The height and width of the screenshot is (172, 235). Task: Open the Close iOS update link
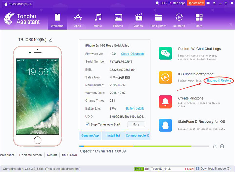(x=133, y=54)
